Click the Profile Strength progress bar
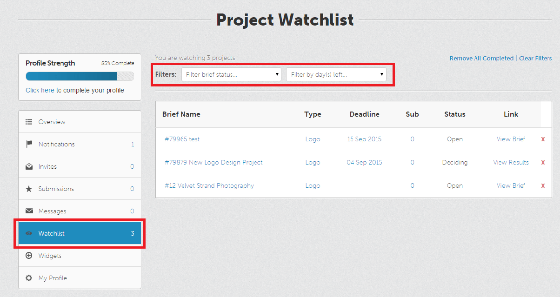The width and height of the screenshot is (560, 297). click(79, 75)
